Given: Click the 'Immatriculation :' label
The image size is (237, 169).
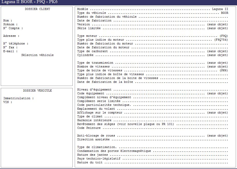Looking at the screenshot, I should pos(18,98).
